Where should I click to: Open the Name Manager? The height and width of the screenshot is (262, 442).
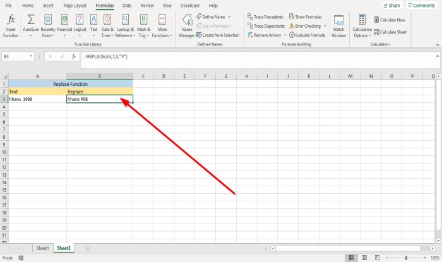187,26
